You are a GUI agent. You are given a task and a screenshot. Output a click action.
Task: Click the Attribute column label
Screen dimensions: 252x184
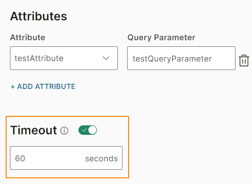[27, 37]
